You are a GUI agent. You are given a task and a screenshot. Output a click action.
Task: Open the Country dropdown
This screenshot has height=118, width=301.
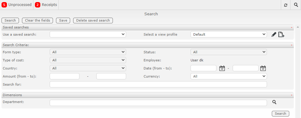click(88, 68)
